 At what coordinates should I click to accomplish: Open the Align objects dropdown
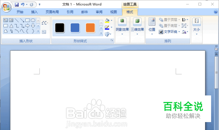pos(185,20)
